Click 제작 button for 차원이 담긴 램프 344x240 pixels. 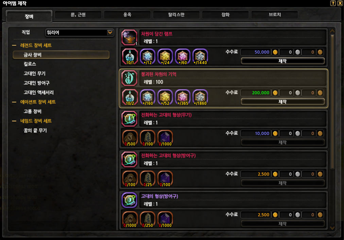pos(282,61)
